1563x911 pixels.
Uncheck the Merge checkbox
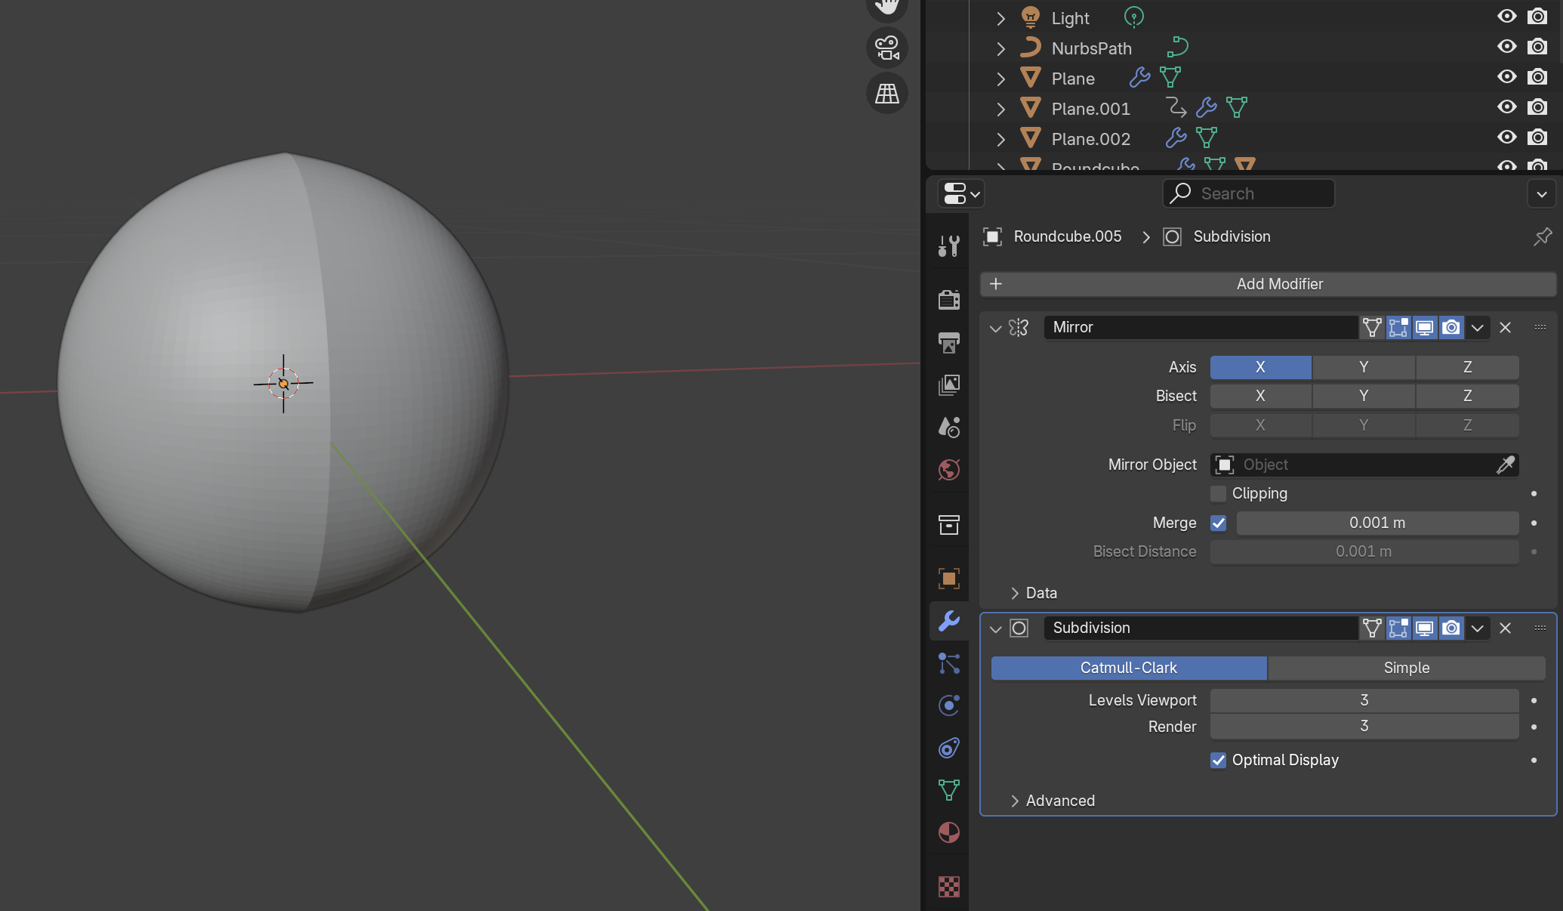point(1218,523)
